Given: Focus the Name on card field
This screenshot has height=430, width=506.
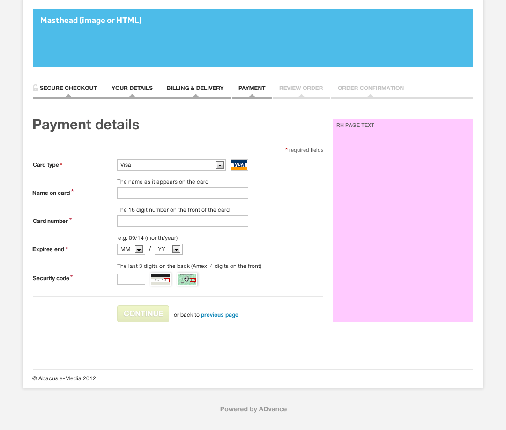Looking at the screenshot, I should [182, 193].
